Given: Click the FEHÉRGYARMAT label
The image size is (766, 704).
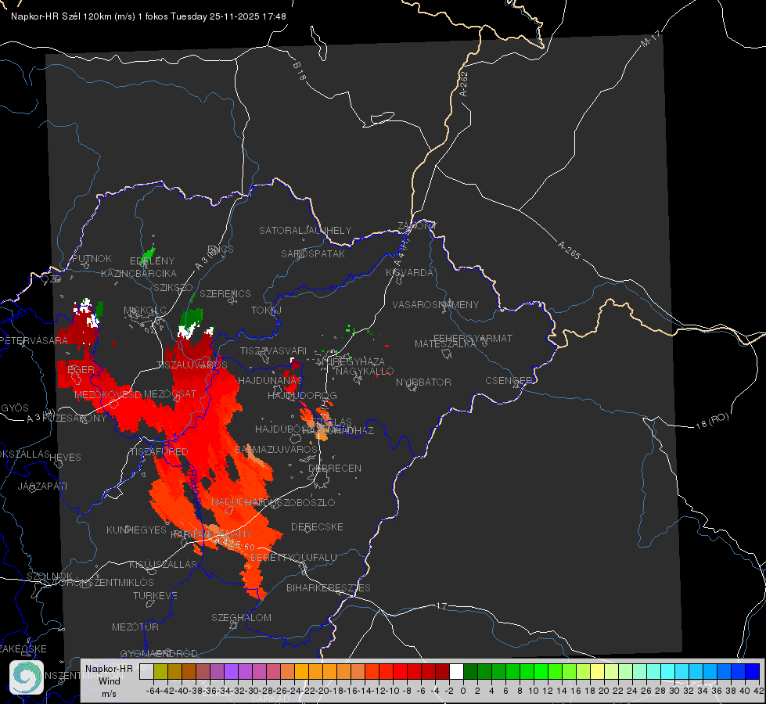Looking at the screenshot, I should pyautogui.click(x=473, y=338).
